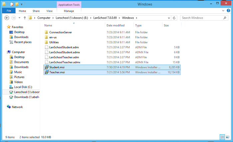The image size is (233, 142).
Task: Click the ADMX File type of LanSchoolTeacher.admx
Action: pyautogui.click(x=142, y=62)
